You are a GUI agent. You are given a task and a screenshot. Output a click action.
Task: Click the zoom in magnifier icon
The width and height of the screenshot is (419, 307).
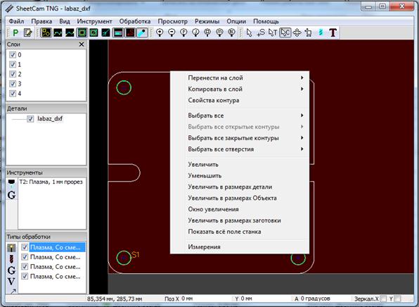coord(160,32)
